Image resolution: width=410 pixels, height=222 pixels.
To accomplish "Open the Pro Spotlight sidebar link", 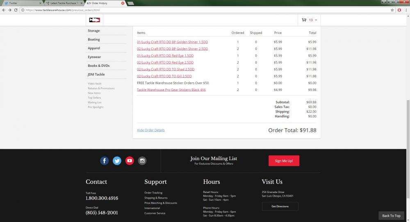I will [96, 107].
